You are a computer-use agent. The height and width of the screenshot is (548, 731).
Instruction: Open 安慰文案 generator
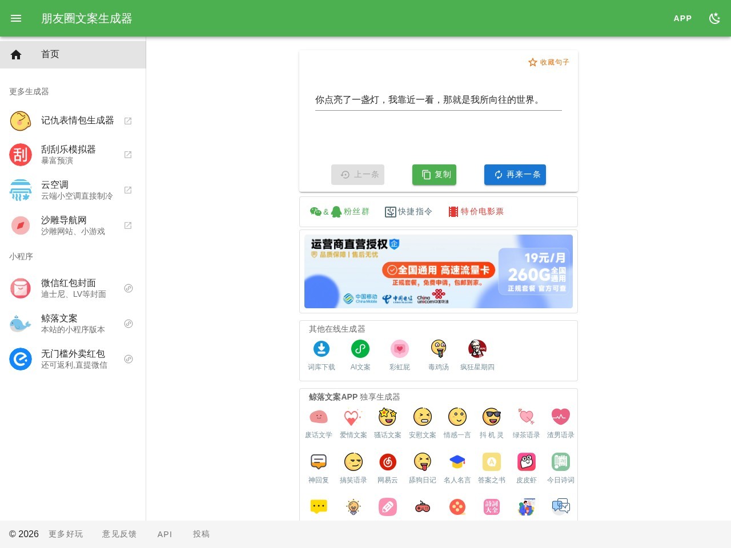[x=423, y=424]
